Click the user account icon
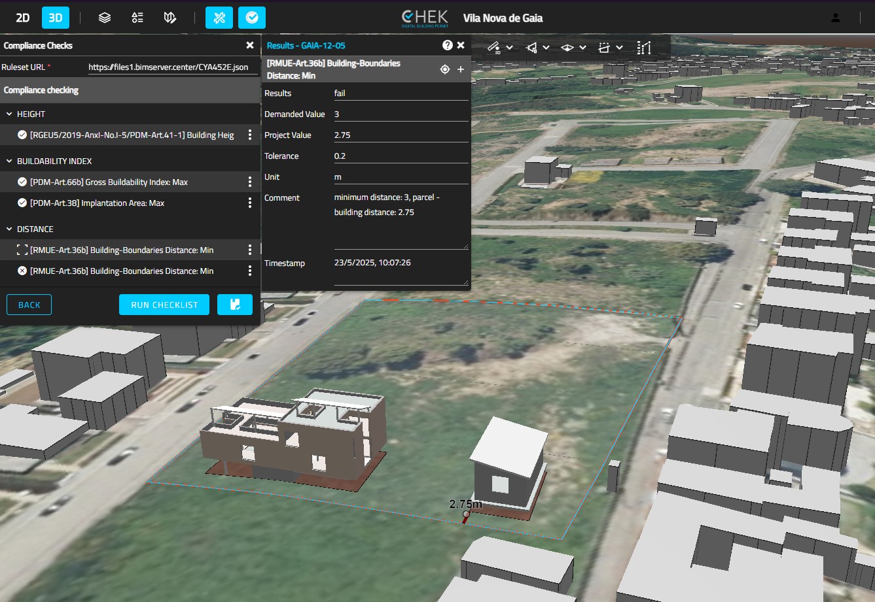Image resolution: width=875 pixels, height=602 pixels. [836, 18]
